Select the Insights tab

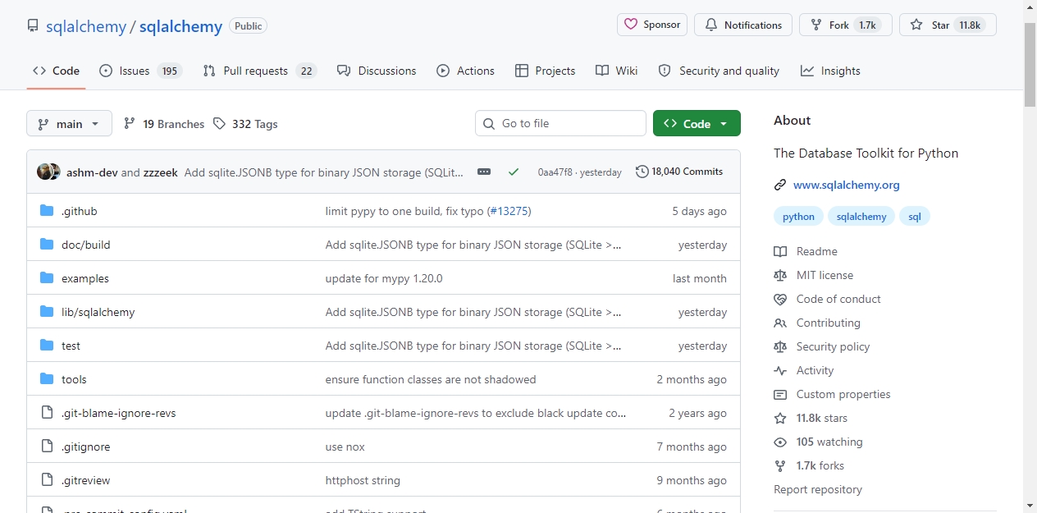830,71
